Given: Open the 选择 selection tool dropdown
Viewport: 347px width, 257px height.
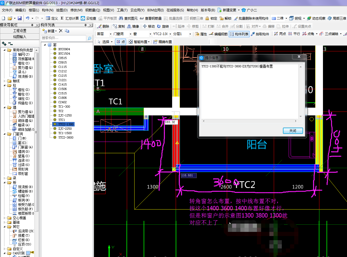Looking at the screenshot, I should (112, 42).
